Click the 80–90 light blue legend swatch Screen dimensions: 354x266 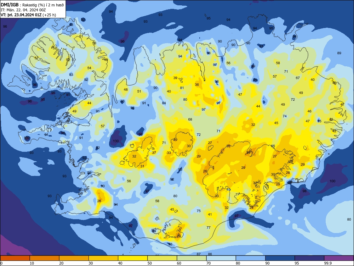click(x=251, y=258)
